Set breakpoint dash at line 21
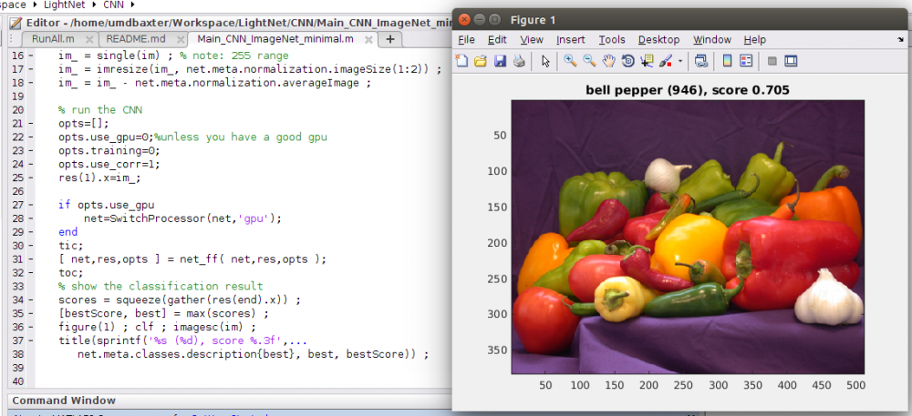The width and height of the screenshot is (912, 416). coord(31,123)
